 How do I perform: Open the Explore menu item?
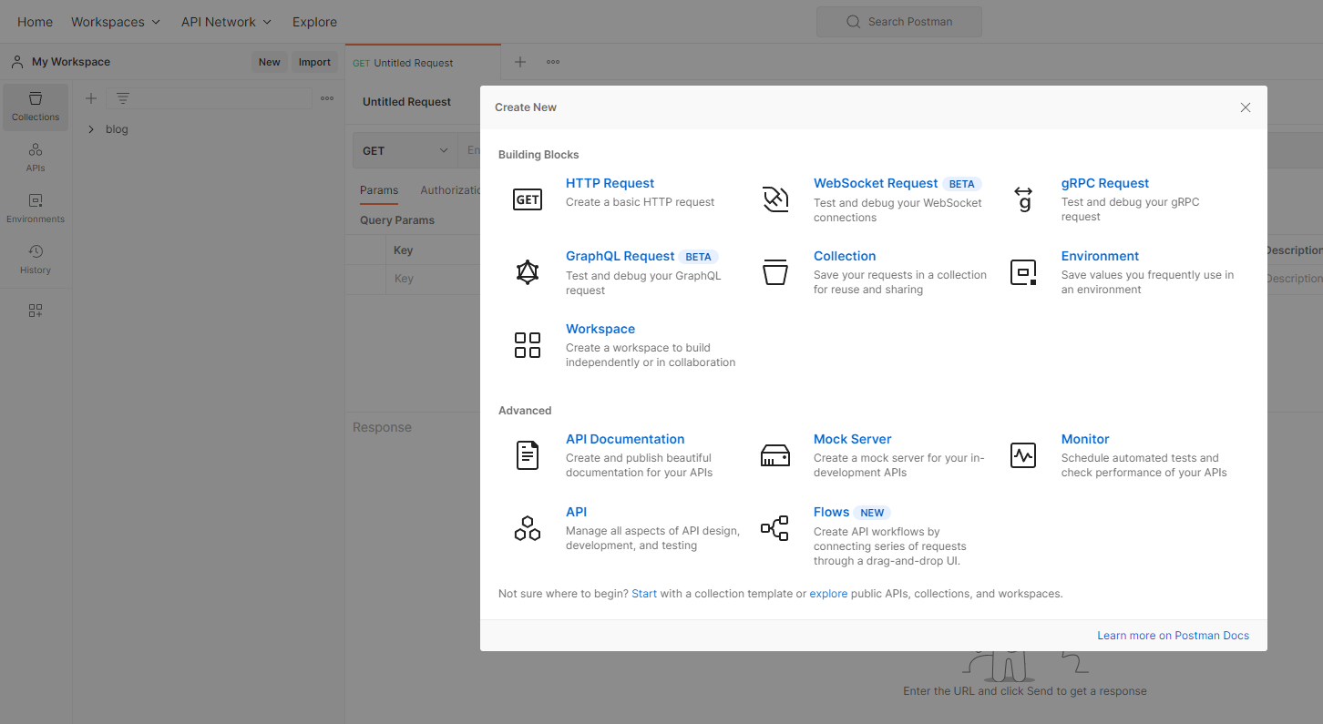[x=314, y=22]
